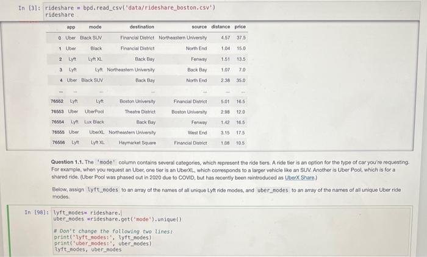The image size is (427, 257).
Task: Select the 'destination' column header
Action: point(142,27)
